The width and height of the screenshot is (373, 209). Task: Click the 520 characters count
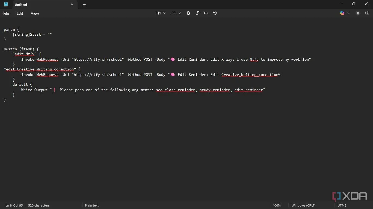click(x=39, y=205)
